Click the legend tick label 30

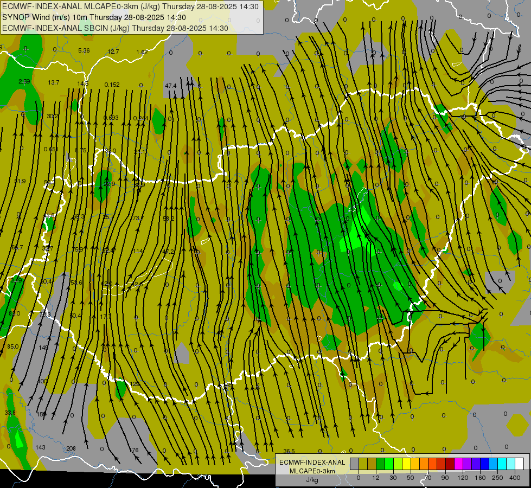pos(393,478)
